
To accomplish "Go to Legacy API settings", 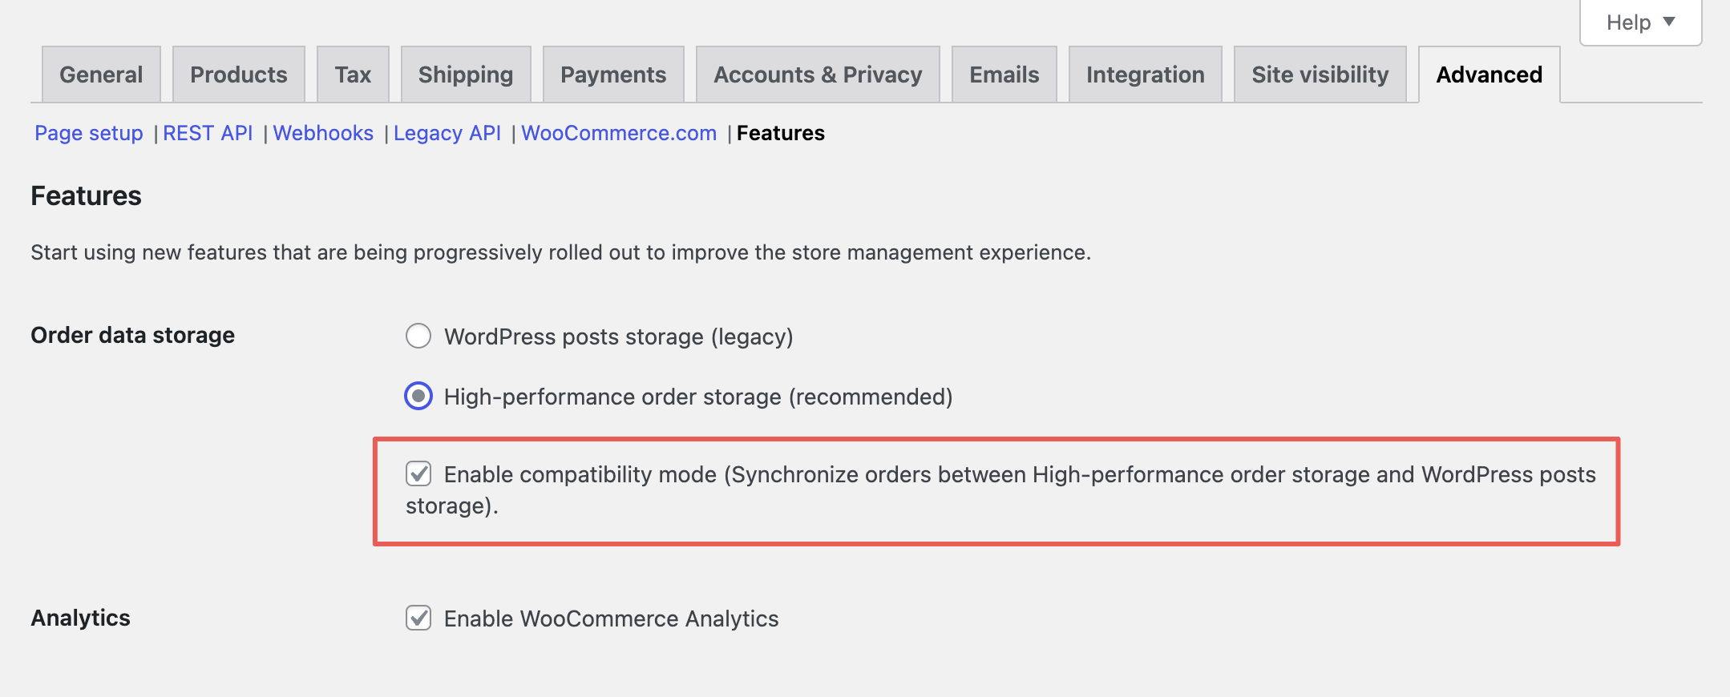I will 447,133.
